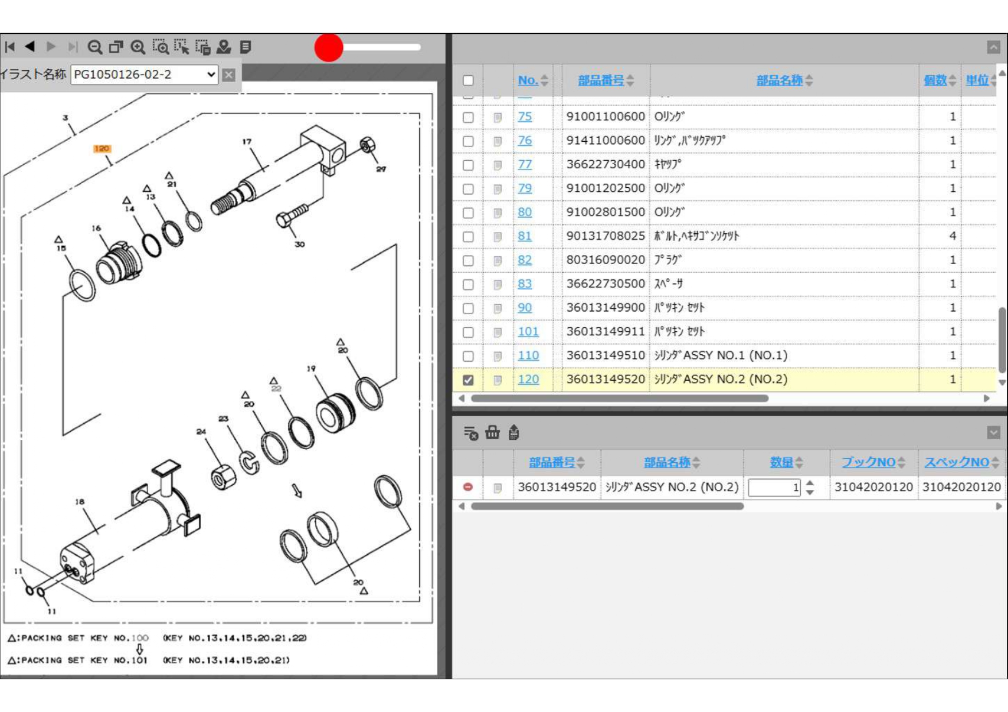Select the zoom-to-area tool

click(x=160, y=47)
